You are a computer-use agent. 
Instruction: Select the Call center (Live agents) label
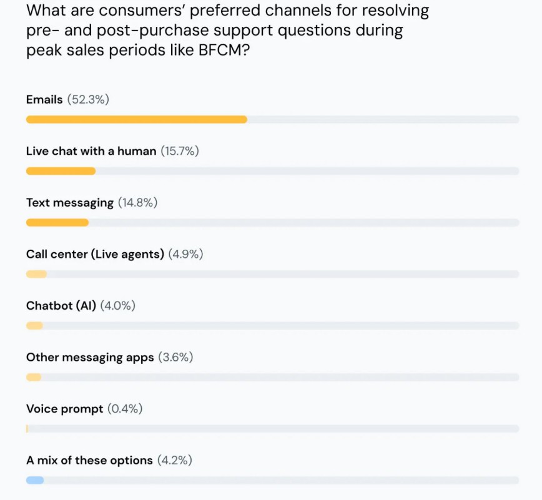95,254
